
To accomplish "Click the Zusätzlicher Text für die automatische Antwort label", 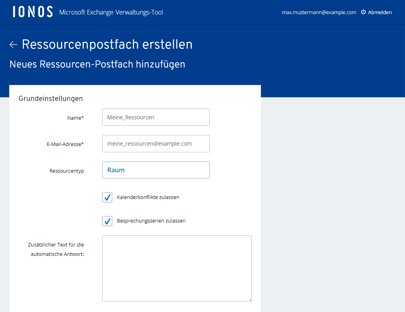I will click(56, 249).
